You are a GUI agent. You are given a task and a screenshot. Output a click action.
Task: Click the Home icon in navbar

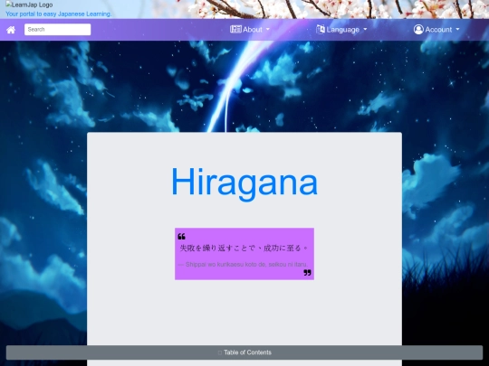pyautogui.click(x=11, y=30)
